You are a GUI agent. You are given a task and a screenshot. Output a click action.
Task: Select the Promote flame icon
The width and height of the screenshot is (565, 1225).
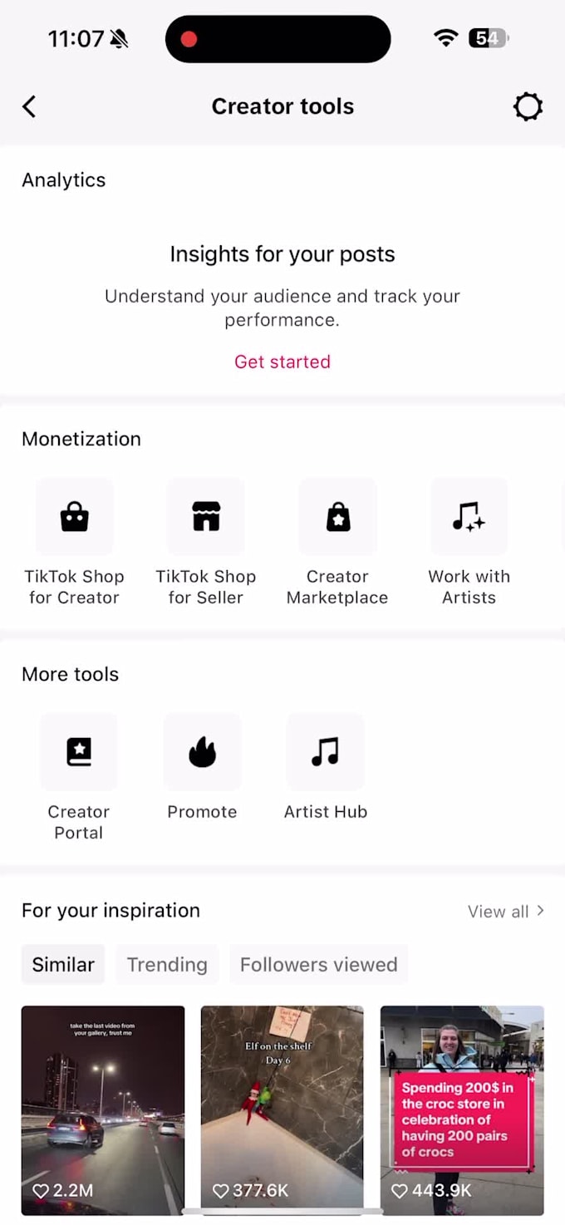click(x=202, y=751)
